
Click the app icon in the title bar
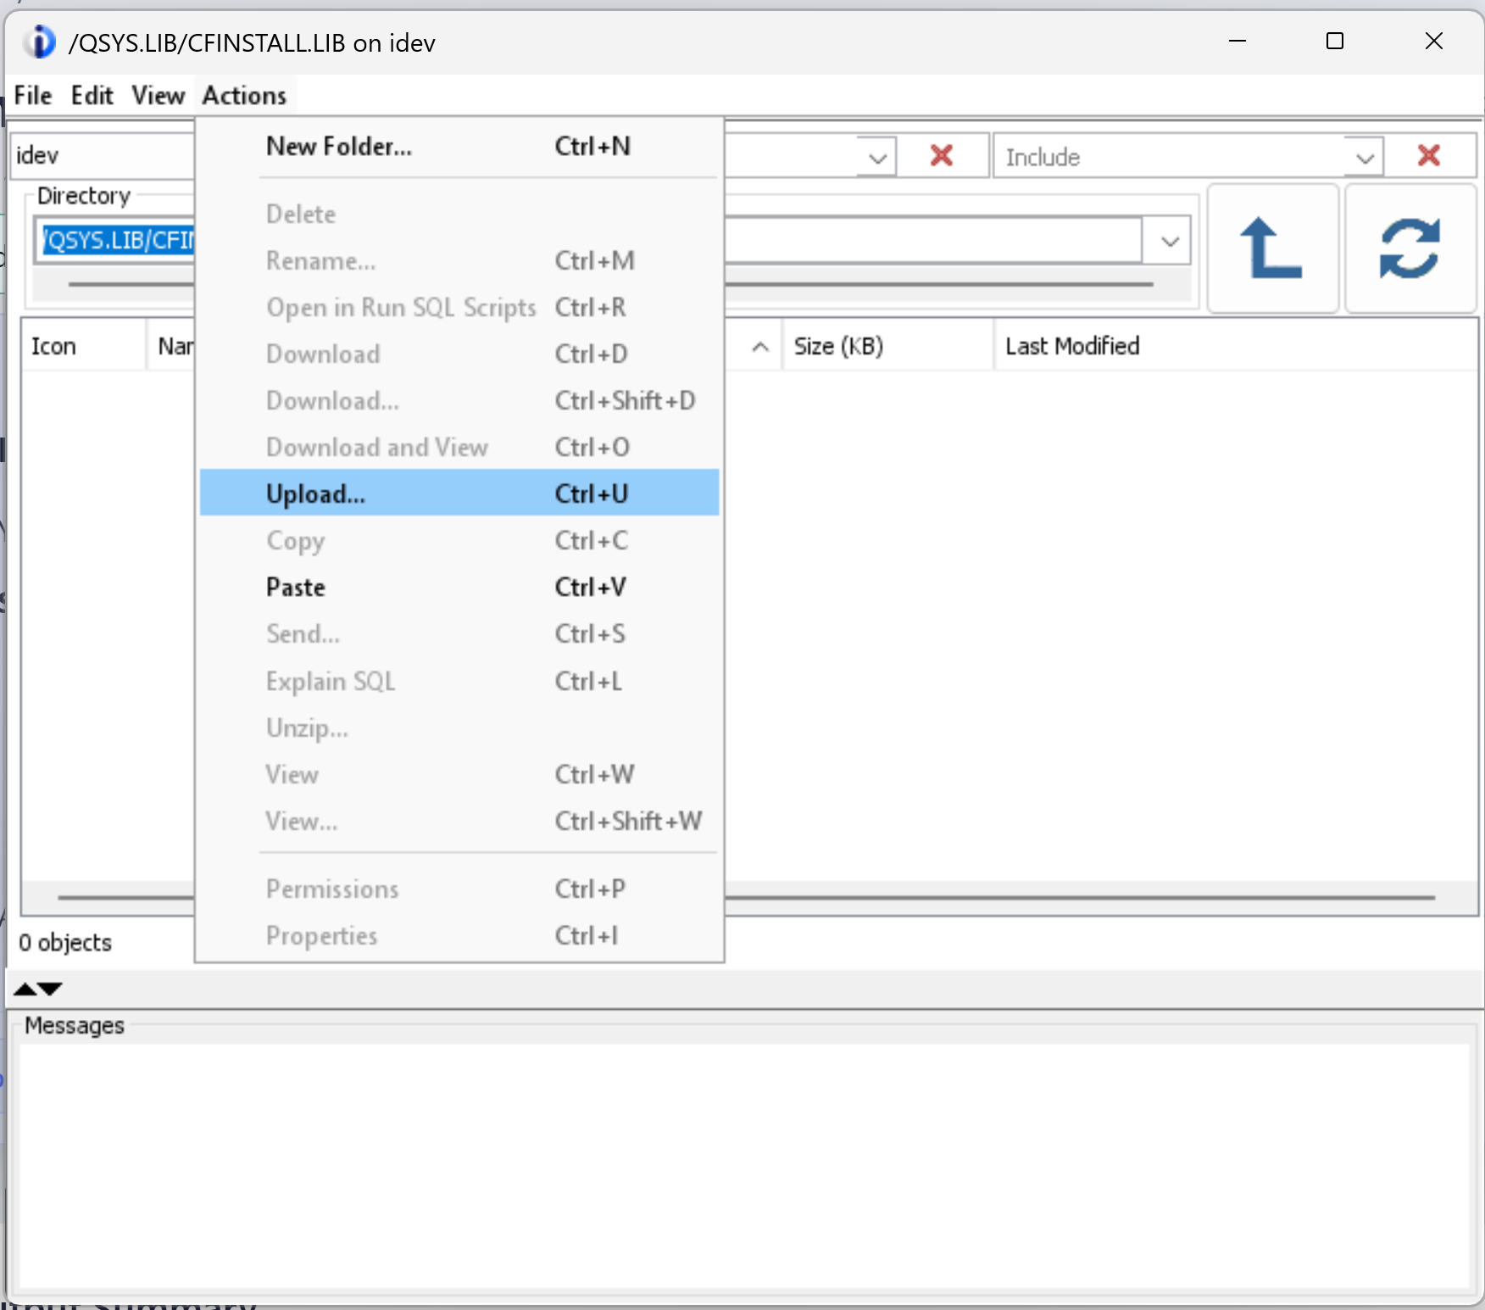39,42
